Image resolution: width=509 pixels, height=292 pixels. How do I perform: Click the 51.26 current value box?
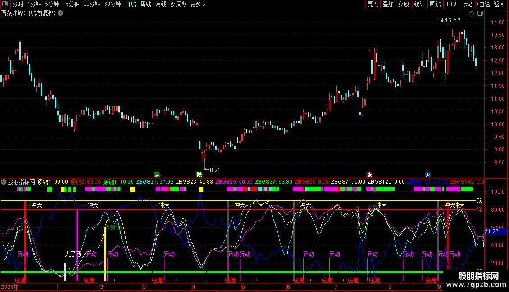point(495,231)
